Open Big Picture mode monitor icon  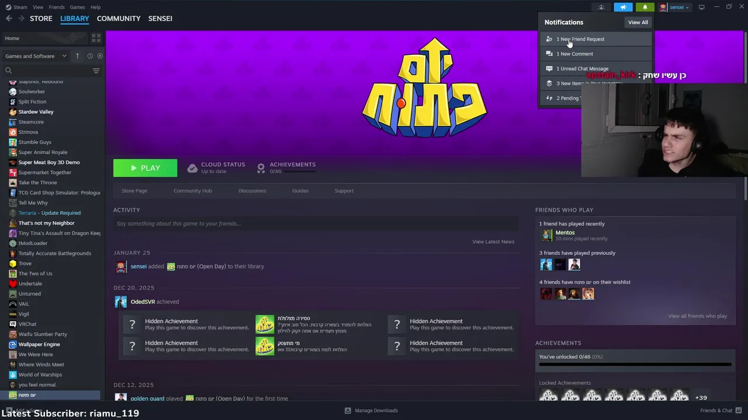[x=702, y=7]
